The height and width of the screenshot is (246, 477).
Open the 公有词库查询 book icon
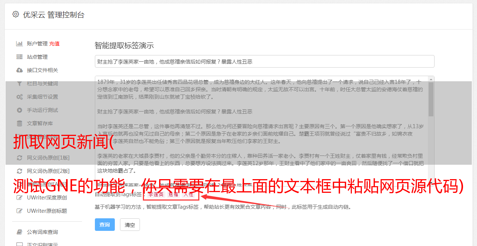coord(20,232)
